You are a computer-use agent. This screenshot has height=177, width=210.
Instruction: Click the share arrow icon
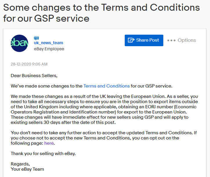click(x=131, y=40)
